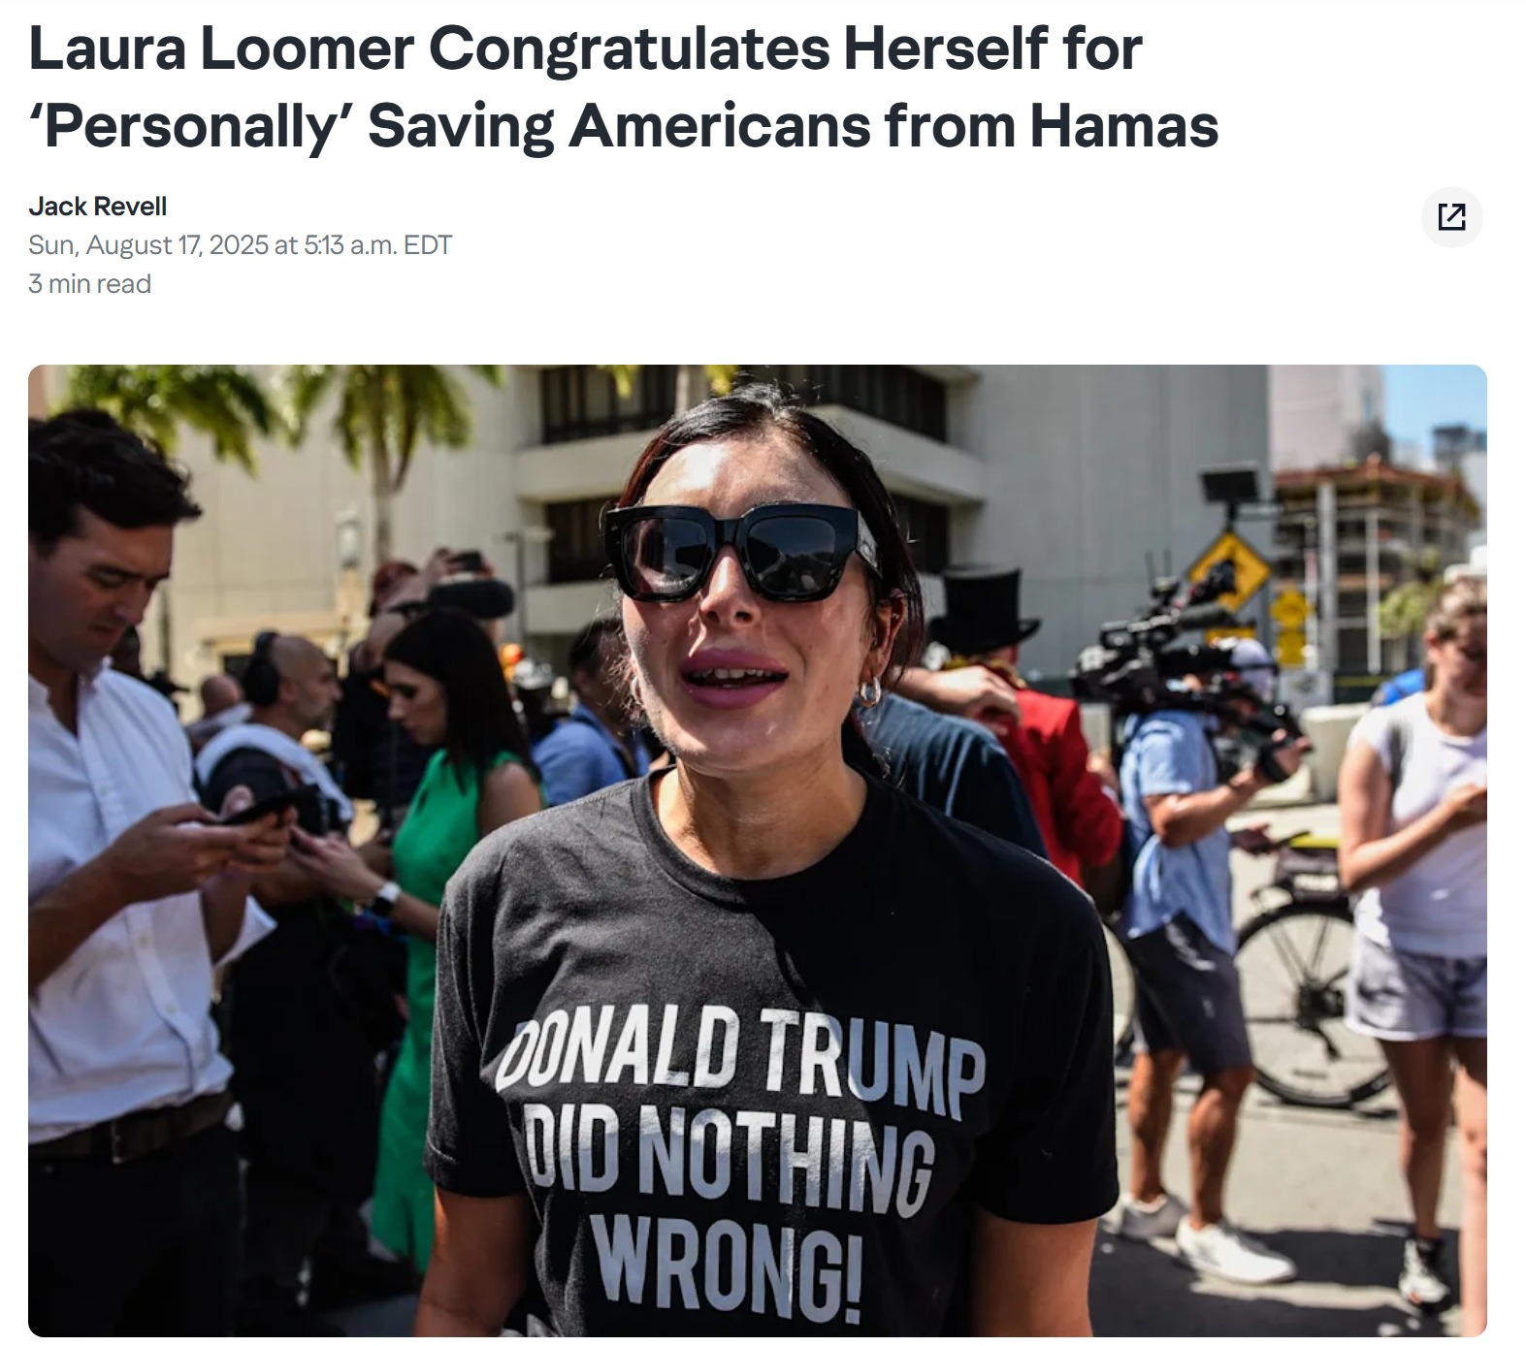Screen dimensions: 1526x1346
Task: Select the August 17, 2025 timestamp
Action: pyautogui.click(x=240, y=245)
